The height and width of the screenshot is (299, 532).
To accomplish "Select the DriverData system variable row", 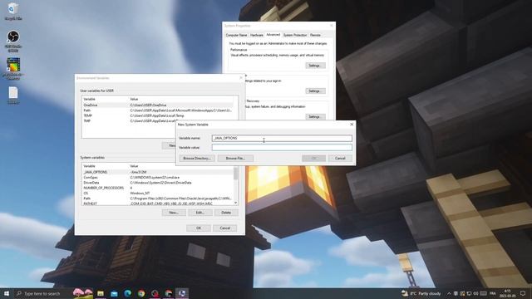I will (x=158, y=183).
